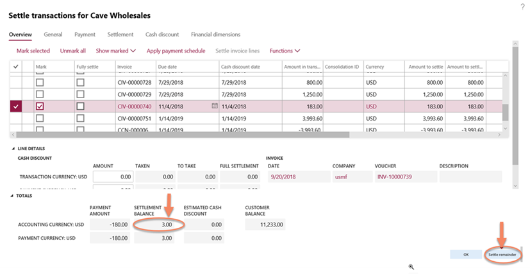Open invoice date link 9/20/2018
This screenshot has width=530, height=274.
283,176
